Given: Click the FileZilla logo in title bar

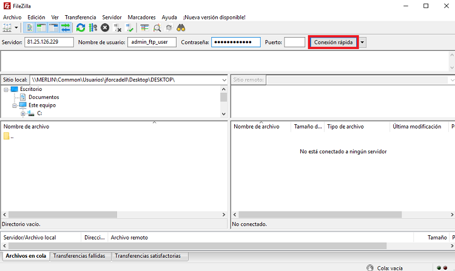Looking at the screenshot, I should 7,6.
